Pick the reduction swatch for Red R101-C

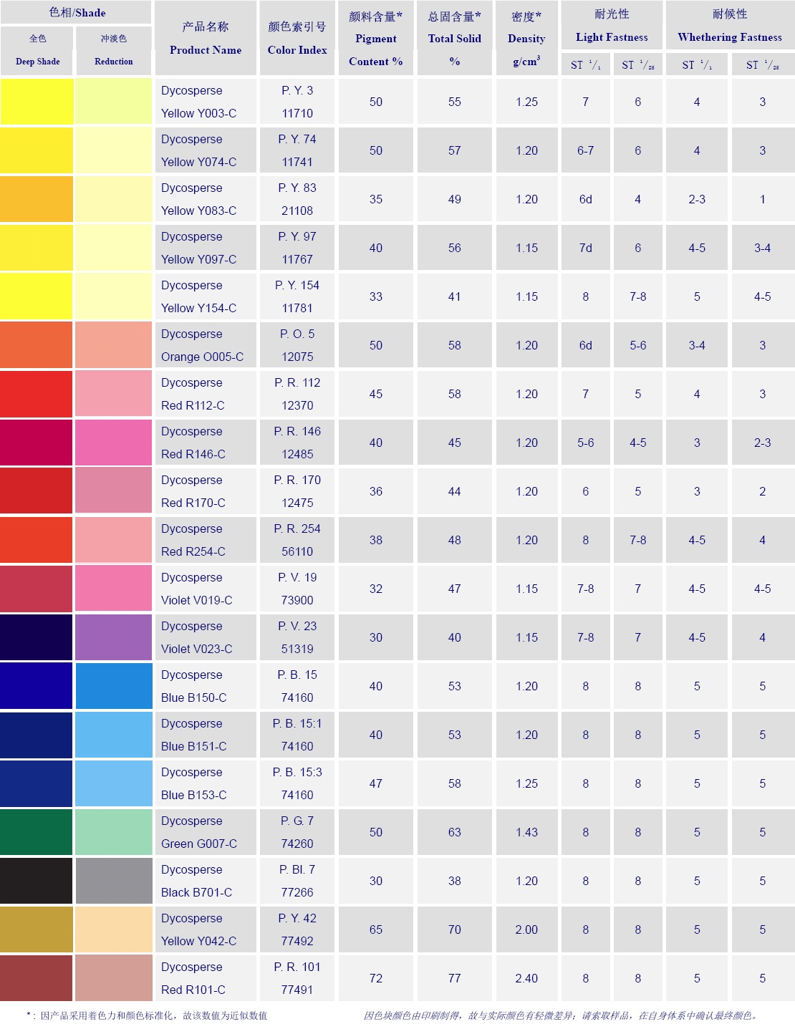tap(113, 978)
